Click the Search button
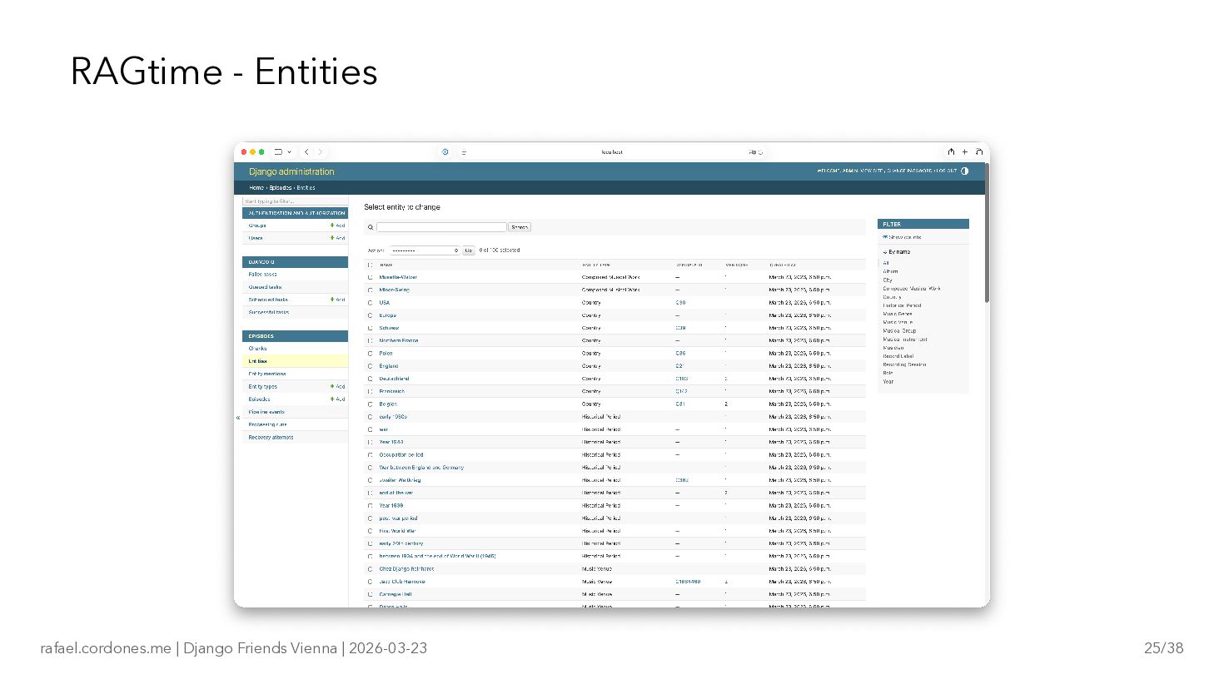The height and width of the screenshot is (689, 1224). pyautogui.click(x=520, y=227)
